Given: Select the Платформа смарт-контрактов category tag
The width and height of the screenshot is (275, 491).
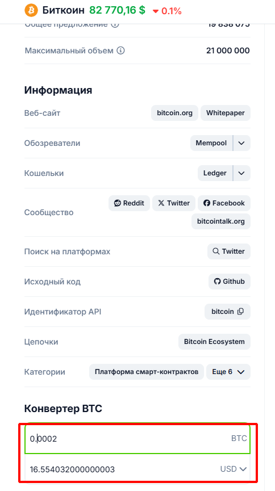Looking at the screenshot, I should tap(147, 372).
